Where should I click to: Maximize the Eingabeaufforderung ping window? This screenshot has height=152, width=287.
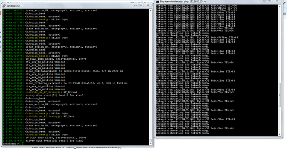pyautogui.click(x=270, y=1)
